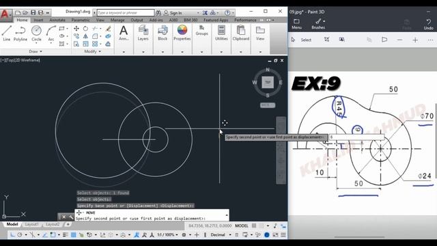Click the Erase tool icon

coord(109,29)
